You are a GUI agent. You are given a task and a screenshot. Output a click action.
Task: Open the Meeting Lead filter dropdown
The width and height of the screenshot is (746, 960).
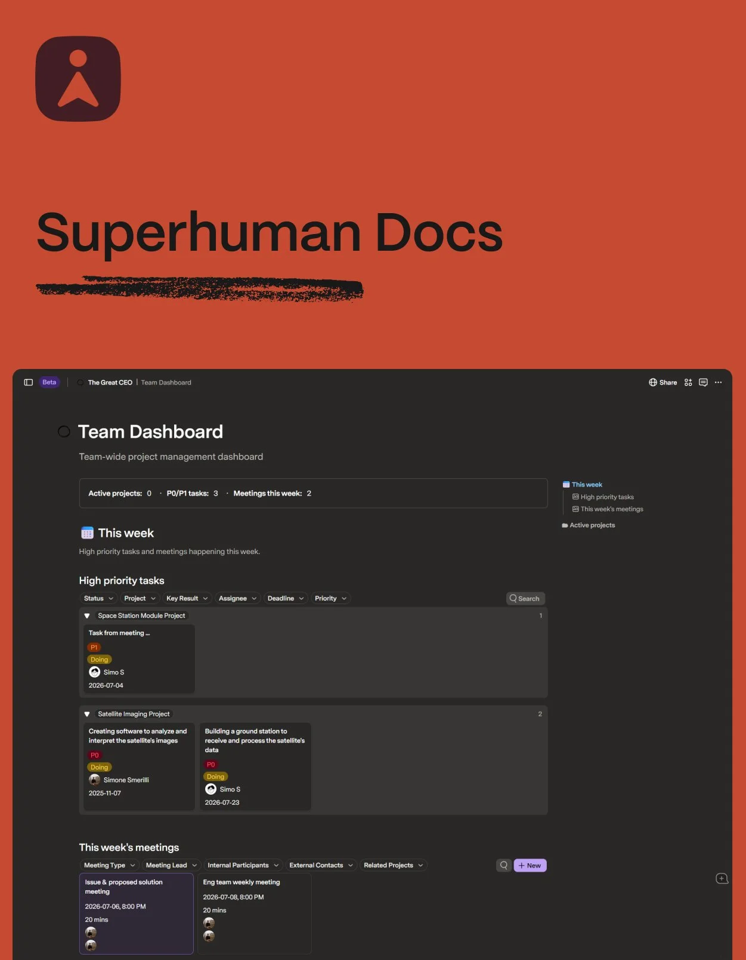pos(171,865)
